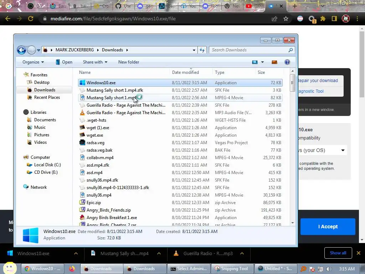Select the wget.exe application row
This screenshot has height=274, width=365.
180,135
